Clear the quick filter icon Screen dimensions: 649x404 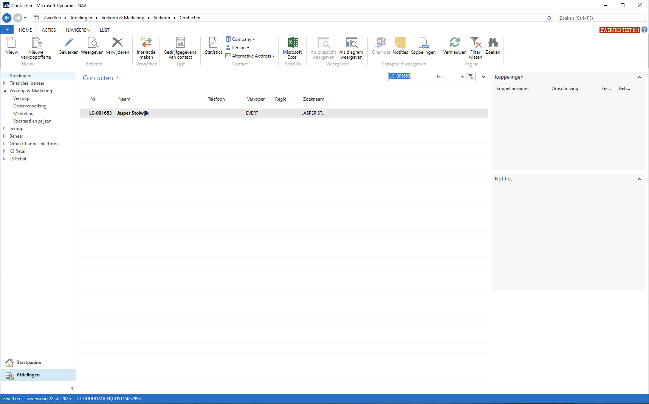pyautogui.click(x=471, y=77)
